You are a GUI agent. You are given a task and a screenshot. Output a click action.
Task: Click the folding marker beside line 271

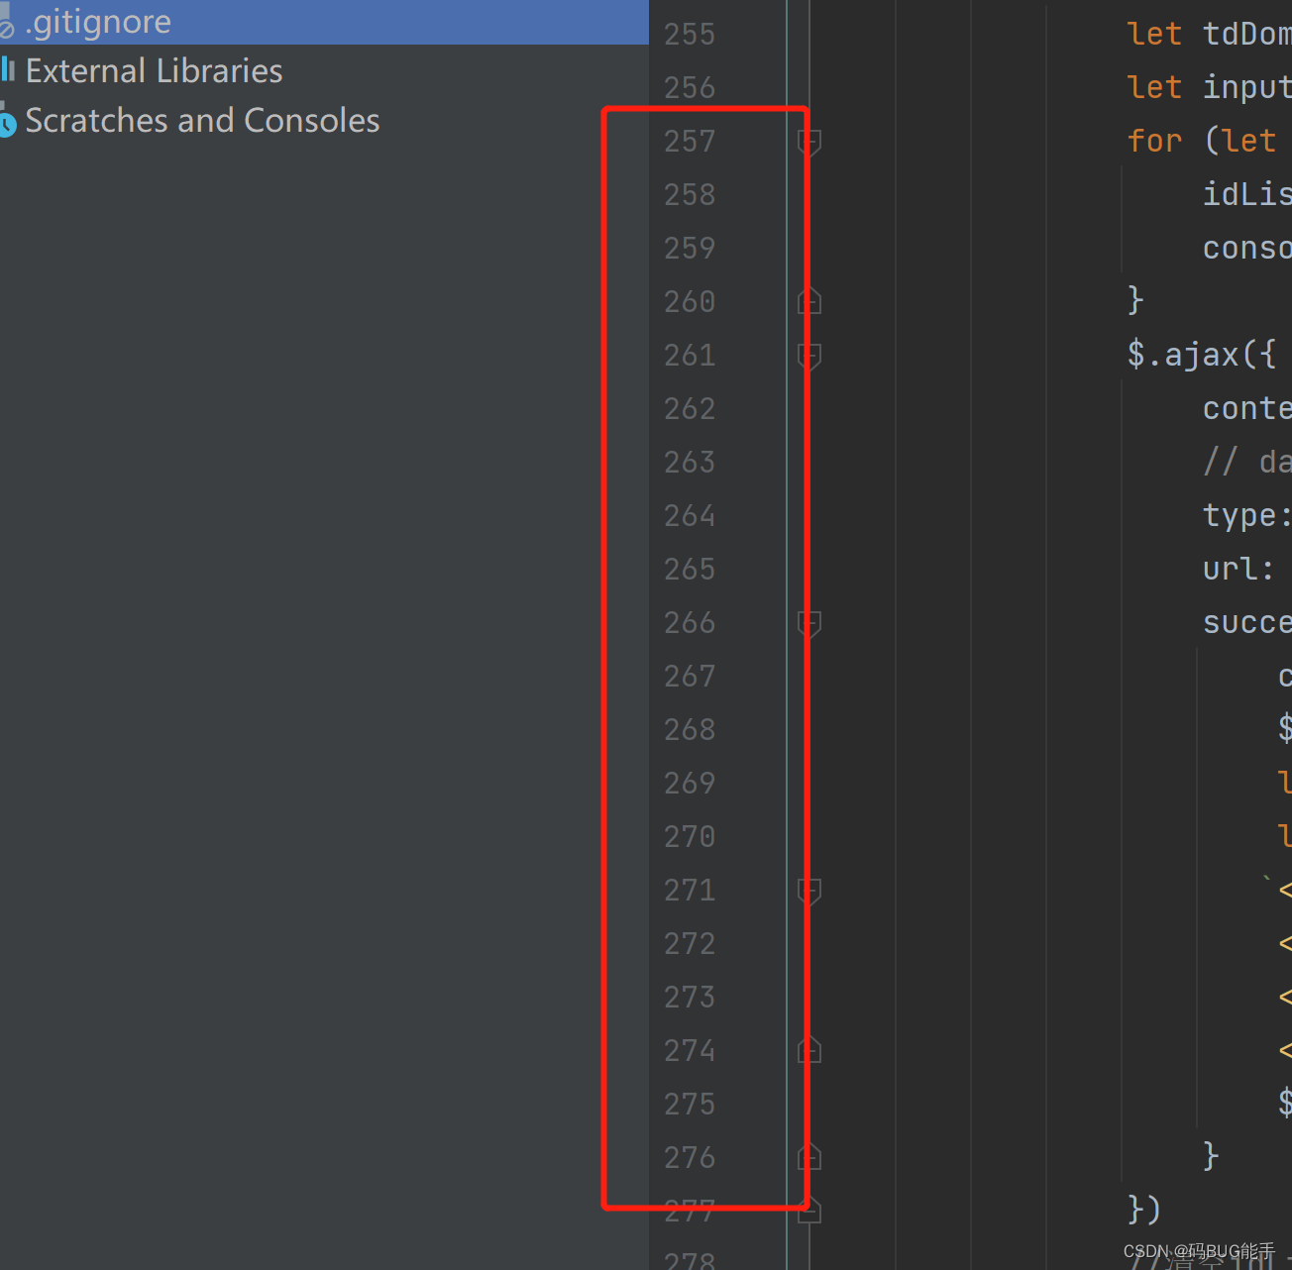[807, 890]
